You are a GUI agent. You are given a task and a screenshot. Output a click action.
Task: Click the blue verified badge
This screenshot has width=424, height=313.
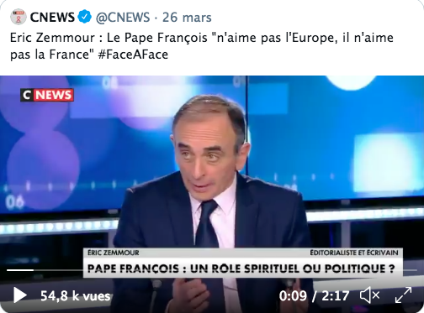coord(84,17)
